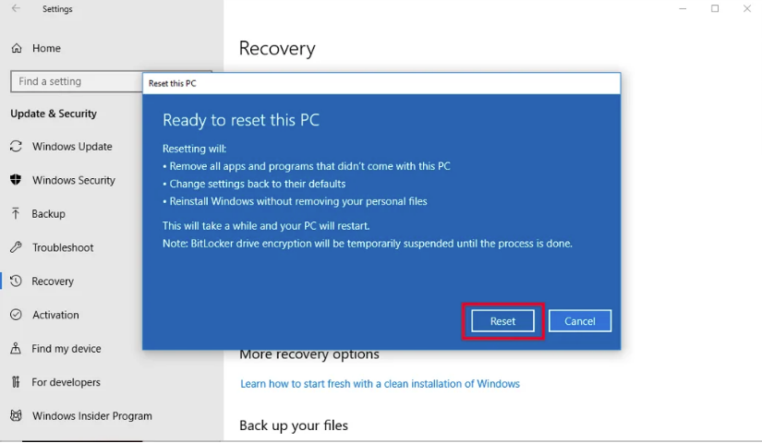
Task: Click the Find my device person icon
Action: tap(16, 348)
